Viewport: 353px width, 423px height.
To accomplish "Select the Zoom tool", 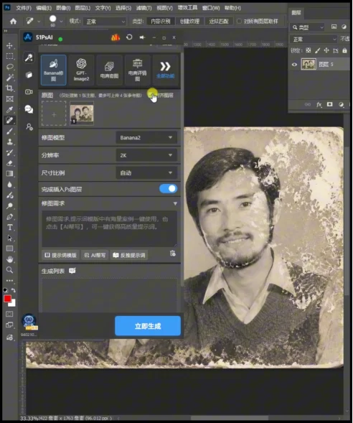I will (9, 270).
